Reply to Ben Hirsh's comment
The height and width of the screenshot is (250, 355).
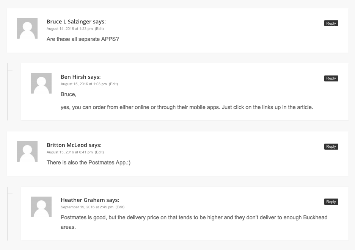pos(331,78)
